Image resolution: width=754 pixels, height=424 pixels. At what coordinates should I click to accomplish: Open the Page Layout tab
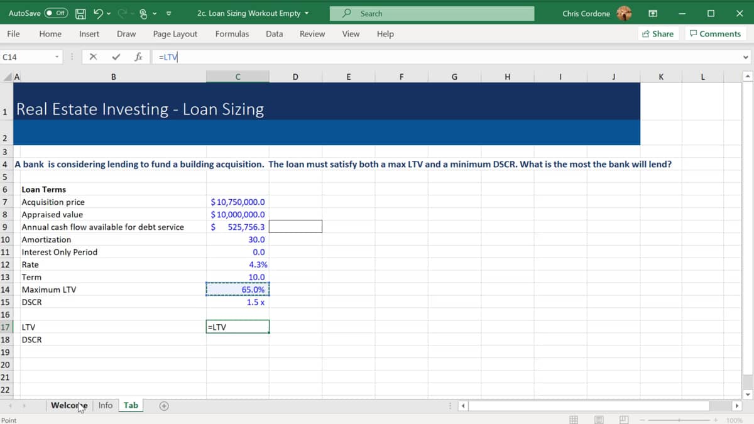[175, 34]
